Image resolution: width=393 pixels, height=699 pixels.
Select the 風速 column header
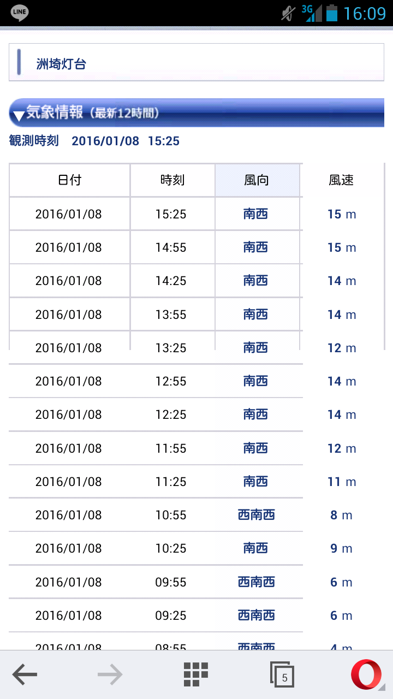(342, 180)
